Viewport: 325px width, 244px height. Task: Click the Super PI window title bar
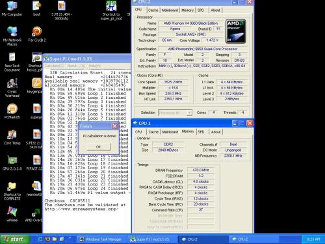(86, 59)
